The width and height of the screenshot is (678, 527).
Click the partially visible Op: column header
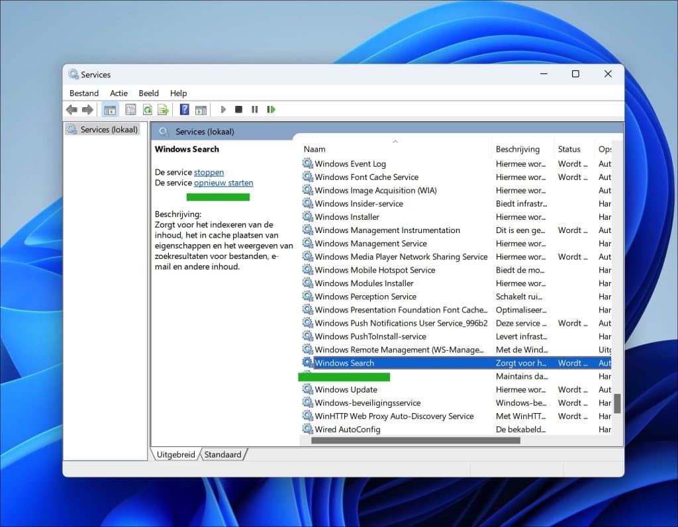click(x=604, y=149)
